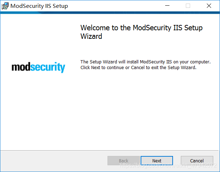Click the disabled Back button

coord(124,161)
